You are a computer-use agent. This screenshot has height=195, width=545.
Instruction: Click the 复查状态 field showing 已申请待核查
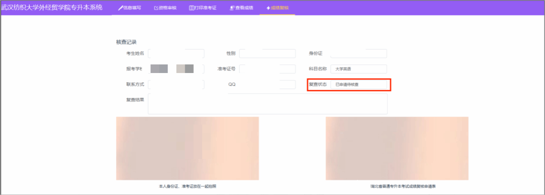(x=358, y=85)
